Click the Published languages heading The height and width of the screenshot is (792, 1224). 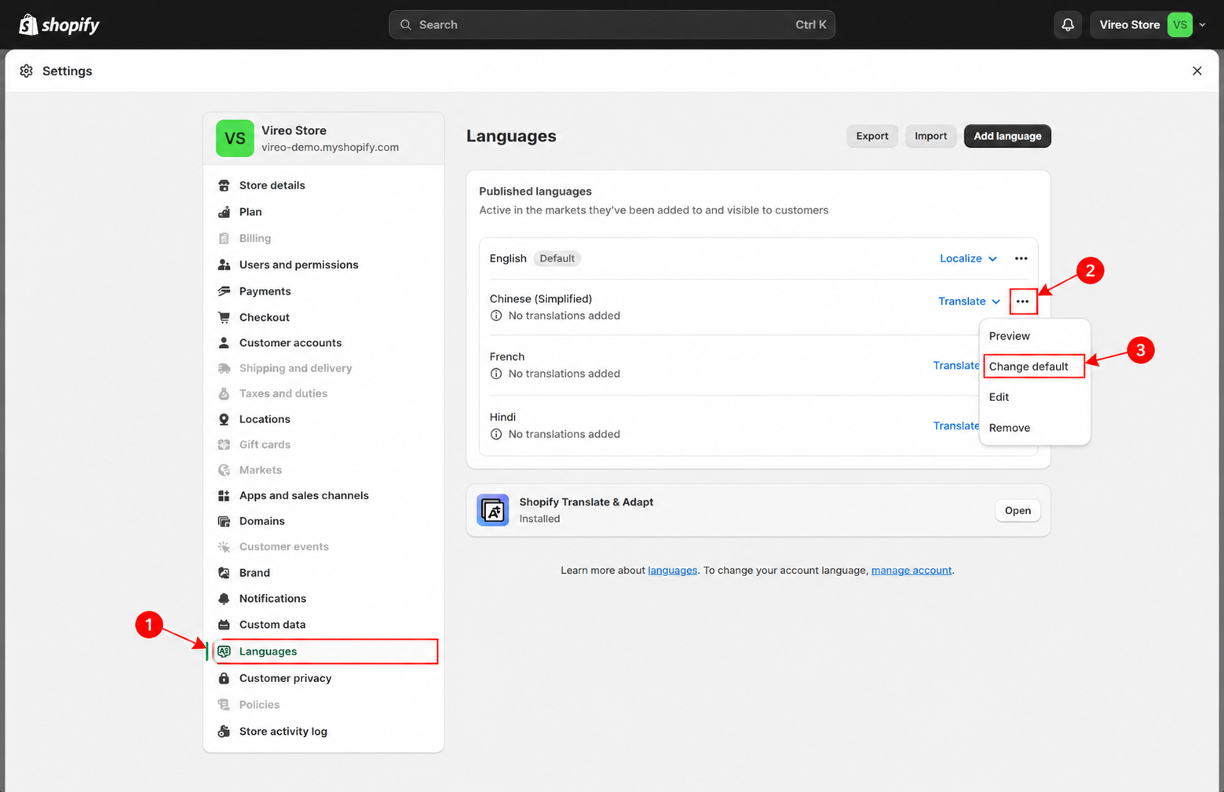pos(535,192)
